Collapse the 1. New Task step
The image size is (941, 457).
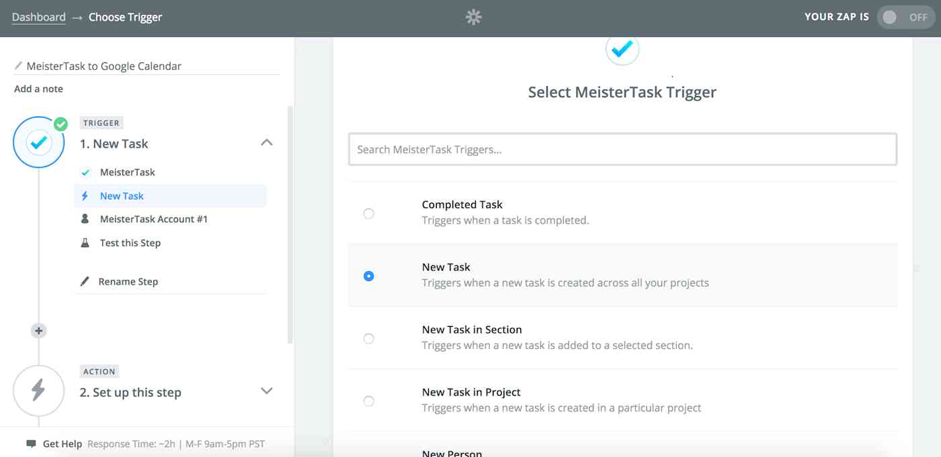266,142
